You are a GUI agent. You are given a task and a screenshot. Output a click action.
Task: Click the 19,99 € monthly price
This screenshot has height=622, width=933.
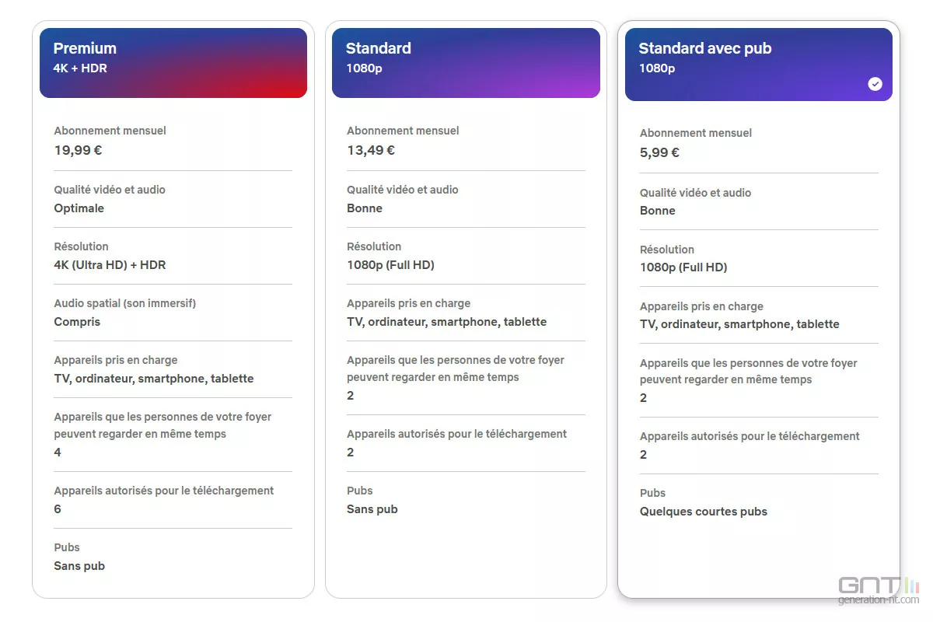click(78, 150)
